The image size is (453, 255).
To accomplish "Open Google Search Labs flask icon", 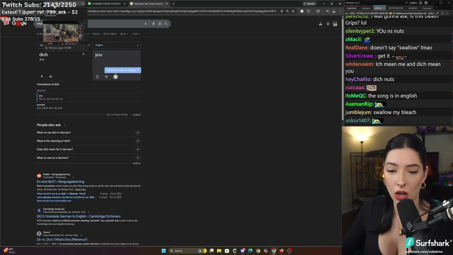I will 320,24.
